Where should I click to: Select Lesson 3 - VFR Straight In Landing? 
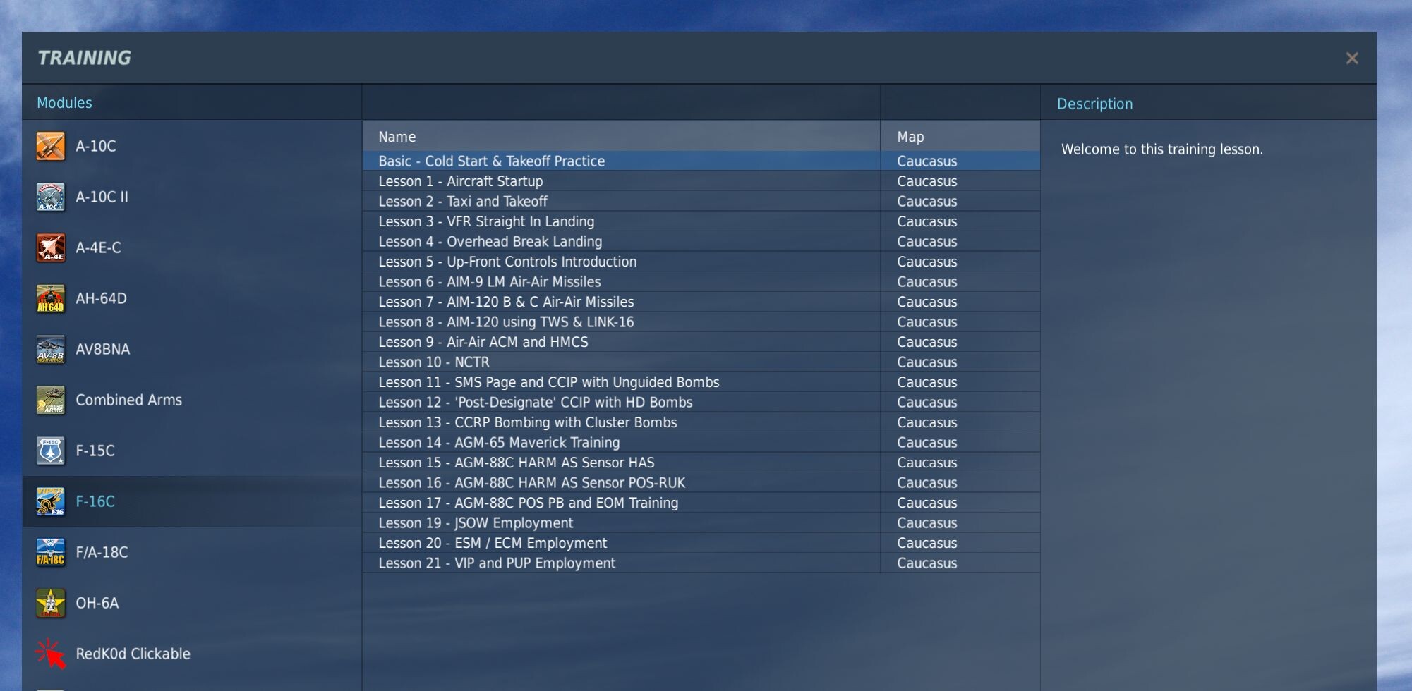coord(622,221)
